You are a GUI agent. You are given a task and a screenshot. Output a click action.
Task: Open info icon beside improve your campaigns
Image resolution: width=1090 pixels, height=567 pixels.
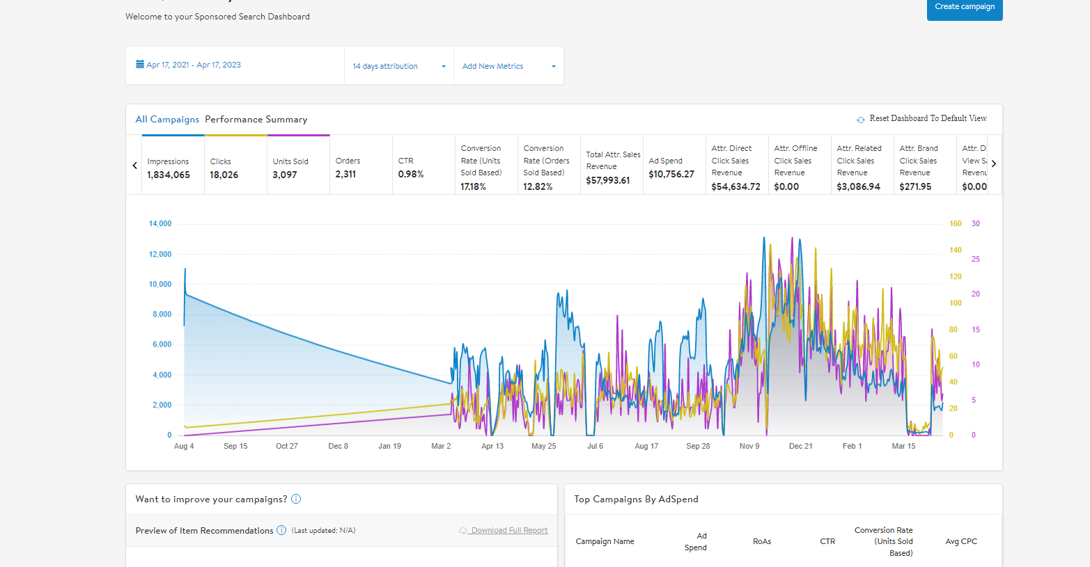tap(296, 499)
